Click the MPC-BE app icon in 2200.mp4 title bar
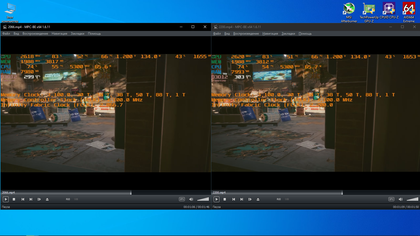This screenshot has width=420, height=236. (216, 27)
